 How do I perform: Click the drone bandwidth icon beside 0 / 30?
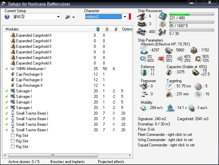point(162,32)
